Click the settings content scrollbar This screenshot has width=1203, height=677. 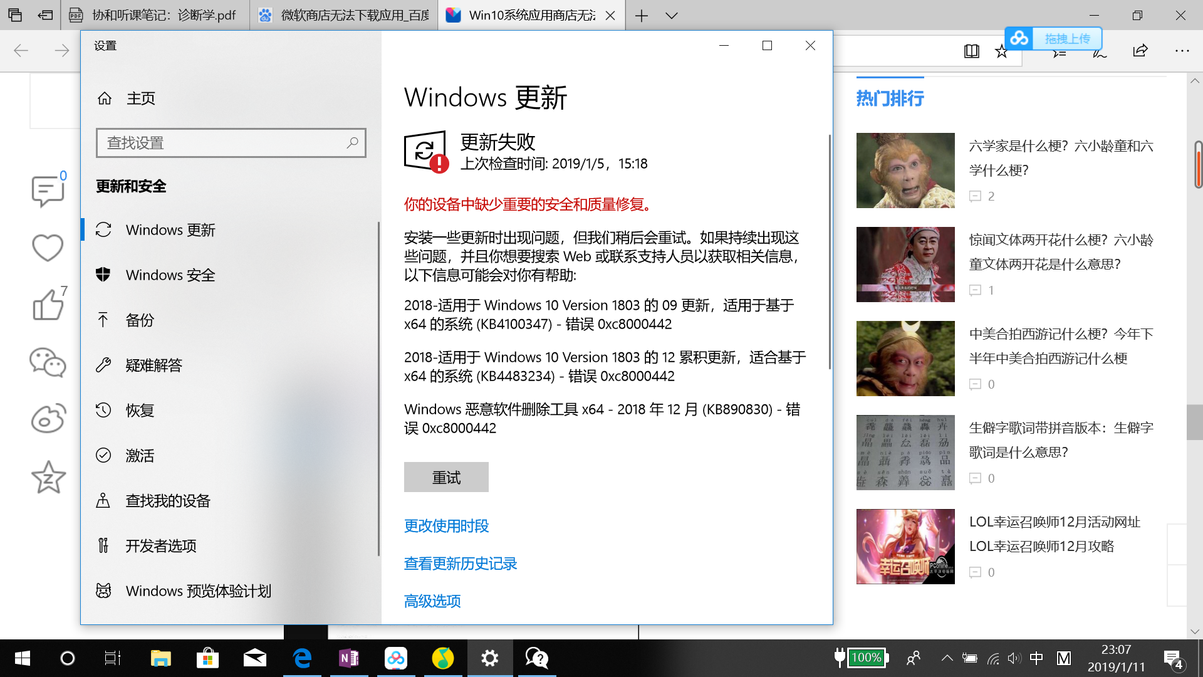click(830, 251)
